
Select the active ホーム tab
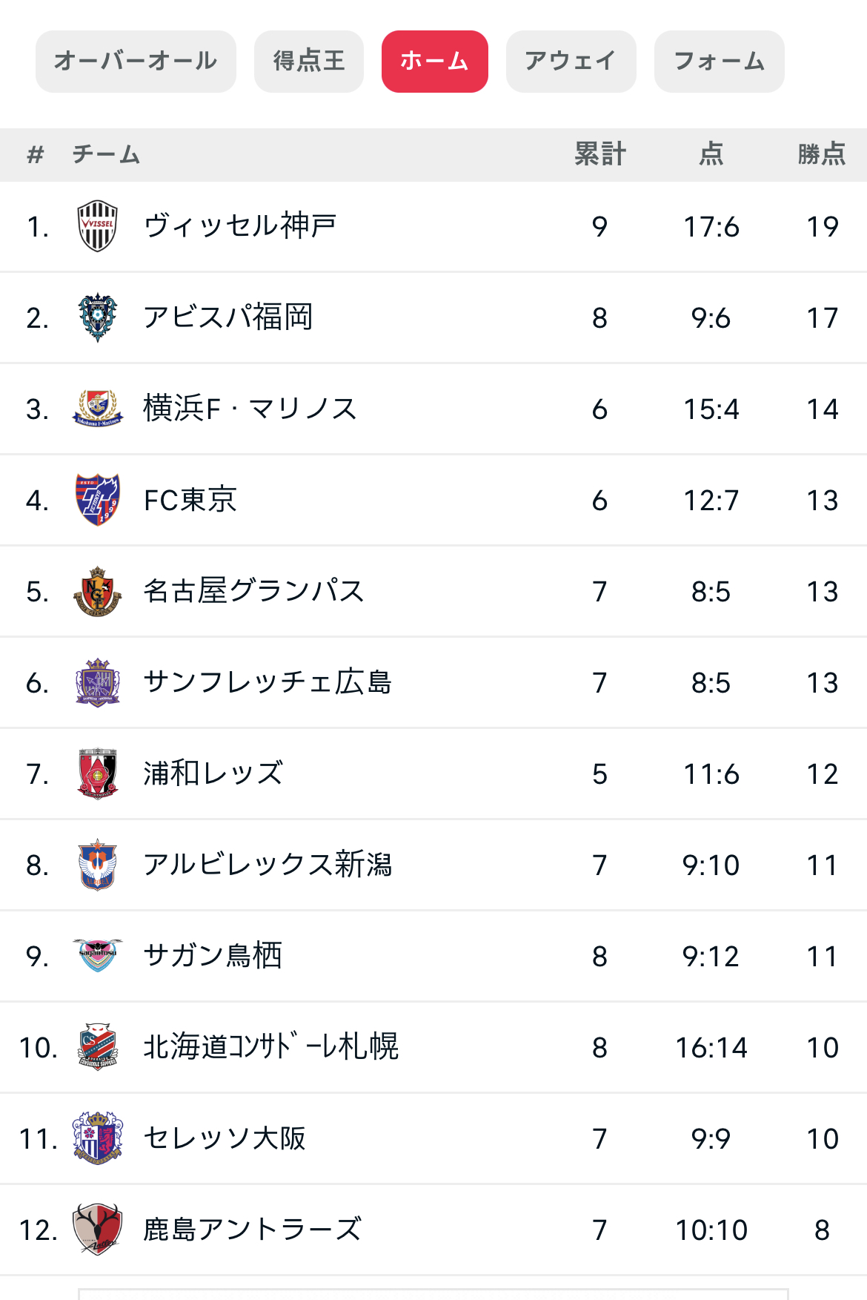pos(435,62)
